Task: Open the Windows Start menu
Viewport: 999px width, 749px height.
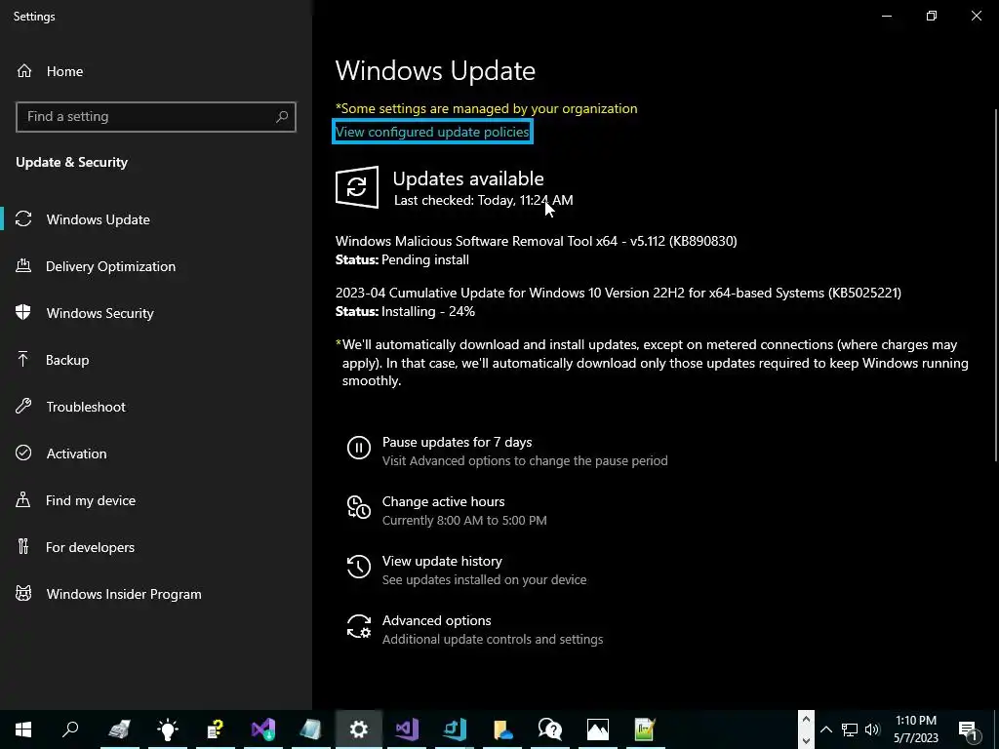Action: pyautogui.click(x=23, y=729)
